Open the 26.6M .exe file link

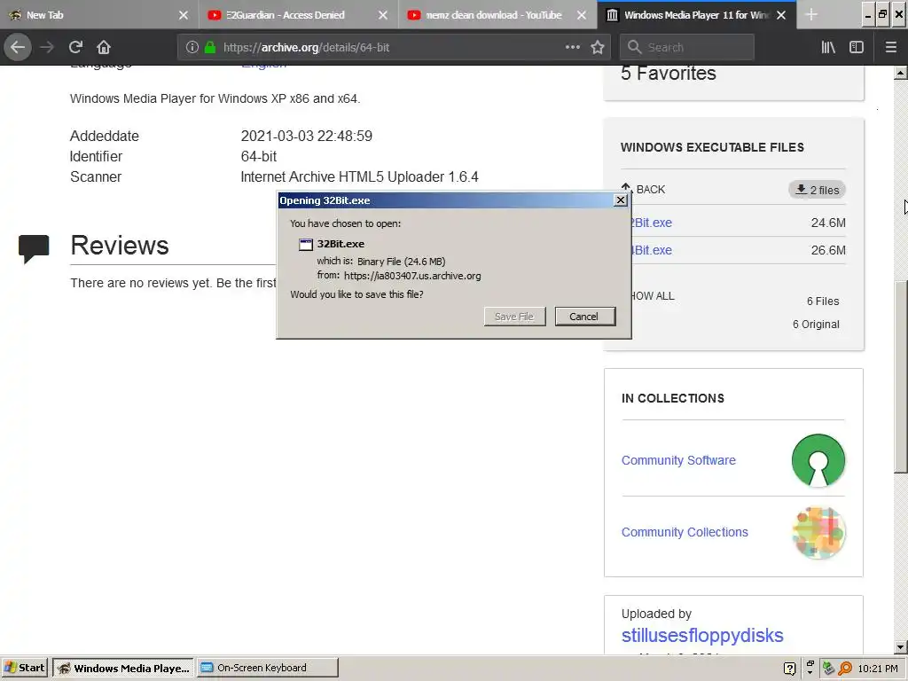point(652,250)
